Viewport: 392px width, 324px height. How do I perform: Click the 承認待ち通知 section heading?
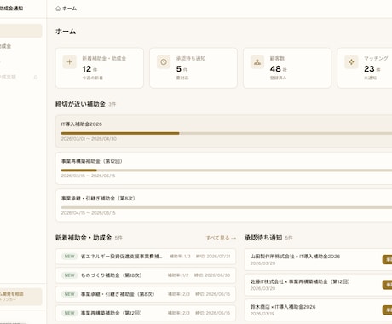263,238
